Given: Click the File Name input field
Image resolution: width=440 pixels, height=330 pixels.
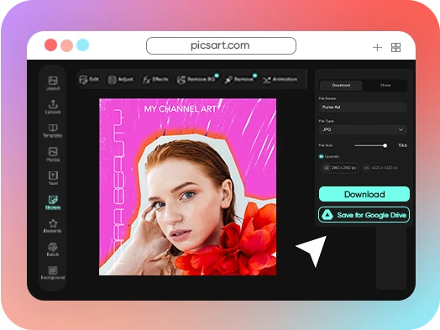Looking at the screenshot, I should point(363,107).
